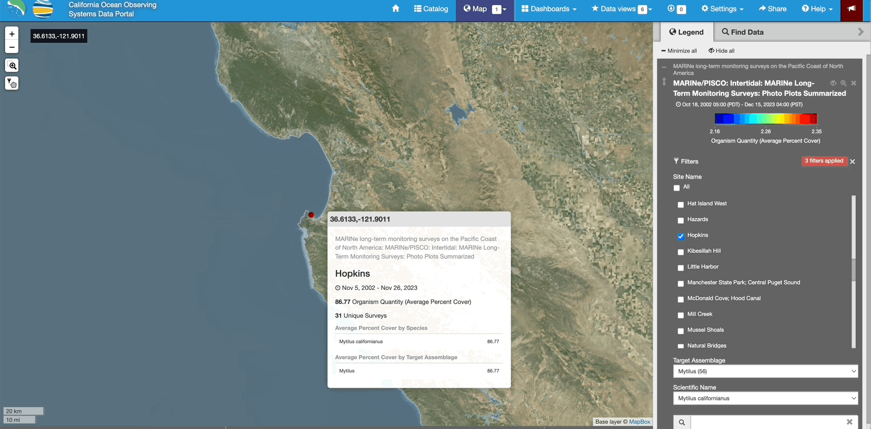Check McDonald Cove; Hood Canal site
Screen dimensions: 871x429
point(681,299)
